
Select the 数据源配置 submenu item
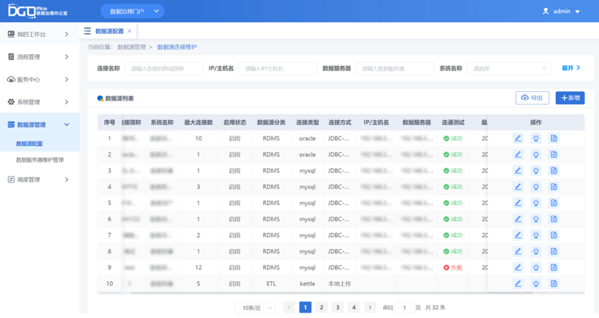pyautogui.click(x=29, y=144)
